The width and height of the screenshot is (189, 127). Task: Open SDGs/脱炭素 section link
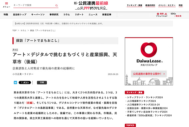tap(176, 15)
